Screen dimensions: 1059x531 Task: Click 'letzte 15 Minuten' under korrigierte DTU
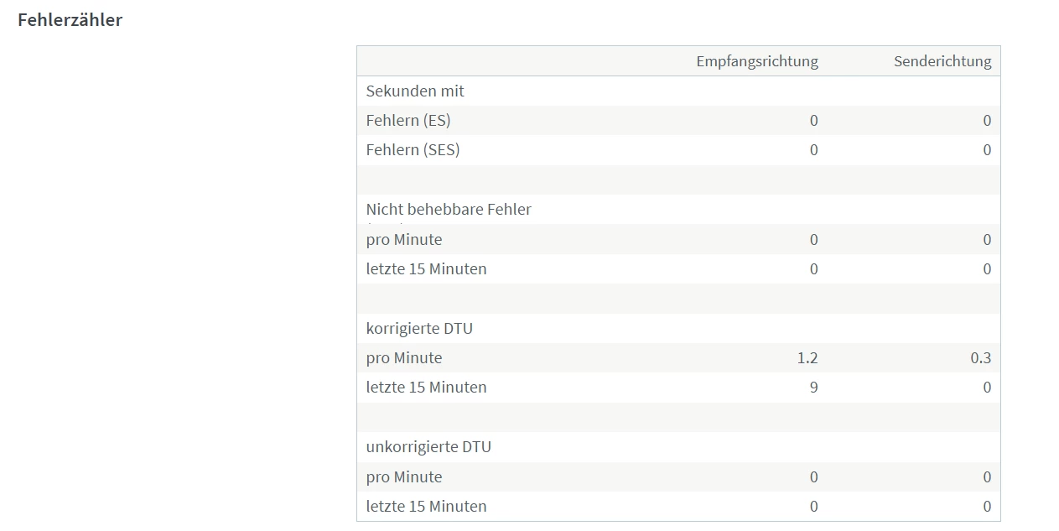click(426, 388)
